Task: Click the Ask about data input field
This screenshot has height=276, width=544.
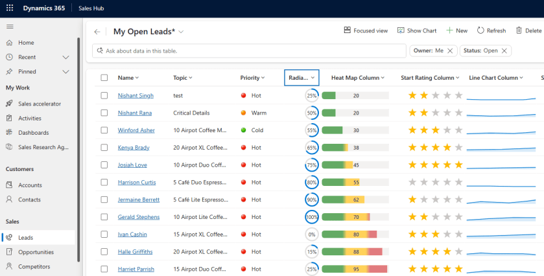Action: click(x=249, y=51)
